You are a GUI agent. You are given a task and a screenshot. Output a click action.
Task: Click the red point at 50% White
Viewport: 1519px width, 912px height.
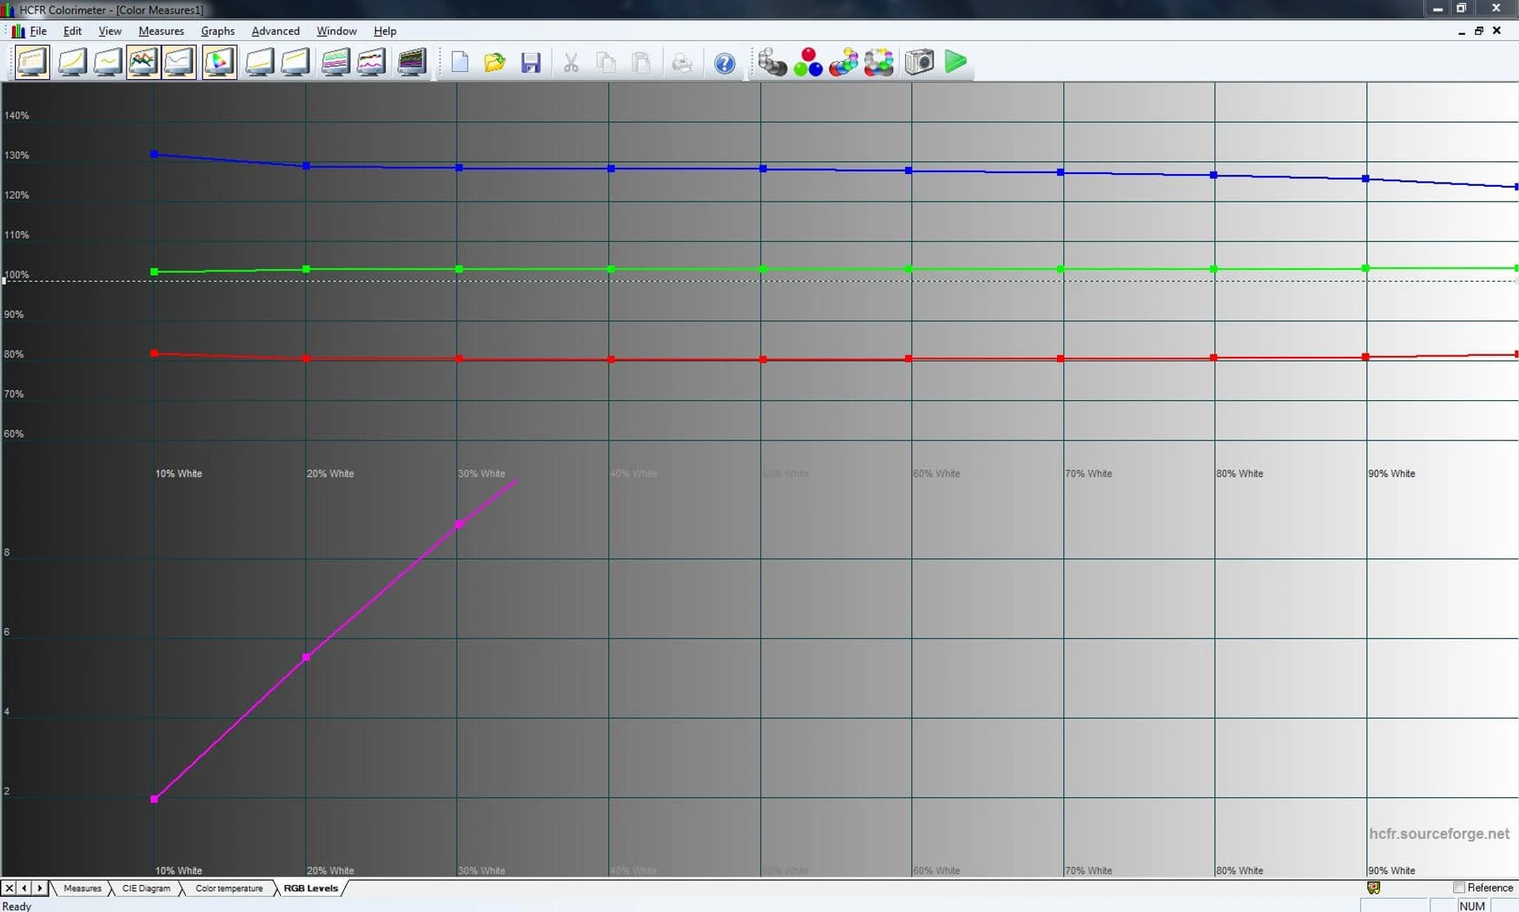coord(763,359)
